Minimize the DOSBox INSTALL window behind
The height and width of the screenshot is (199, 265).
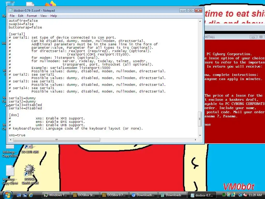point(253,37)
